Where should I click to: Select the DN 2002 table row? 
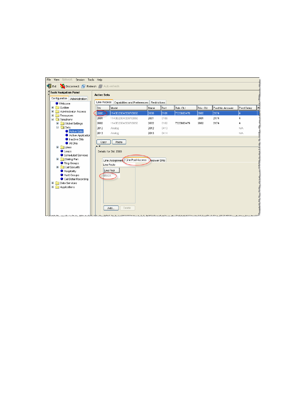coord(177,123)
